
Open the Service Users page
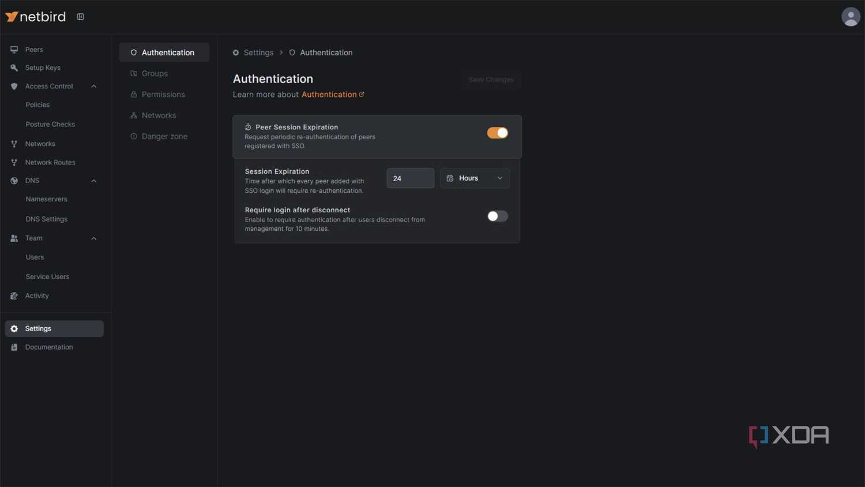click(x=47, y=277)
